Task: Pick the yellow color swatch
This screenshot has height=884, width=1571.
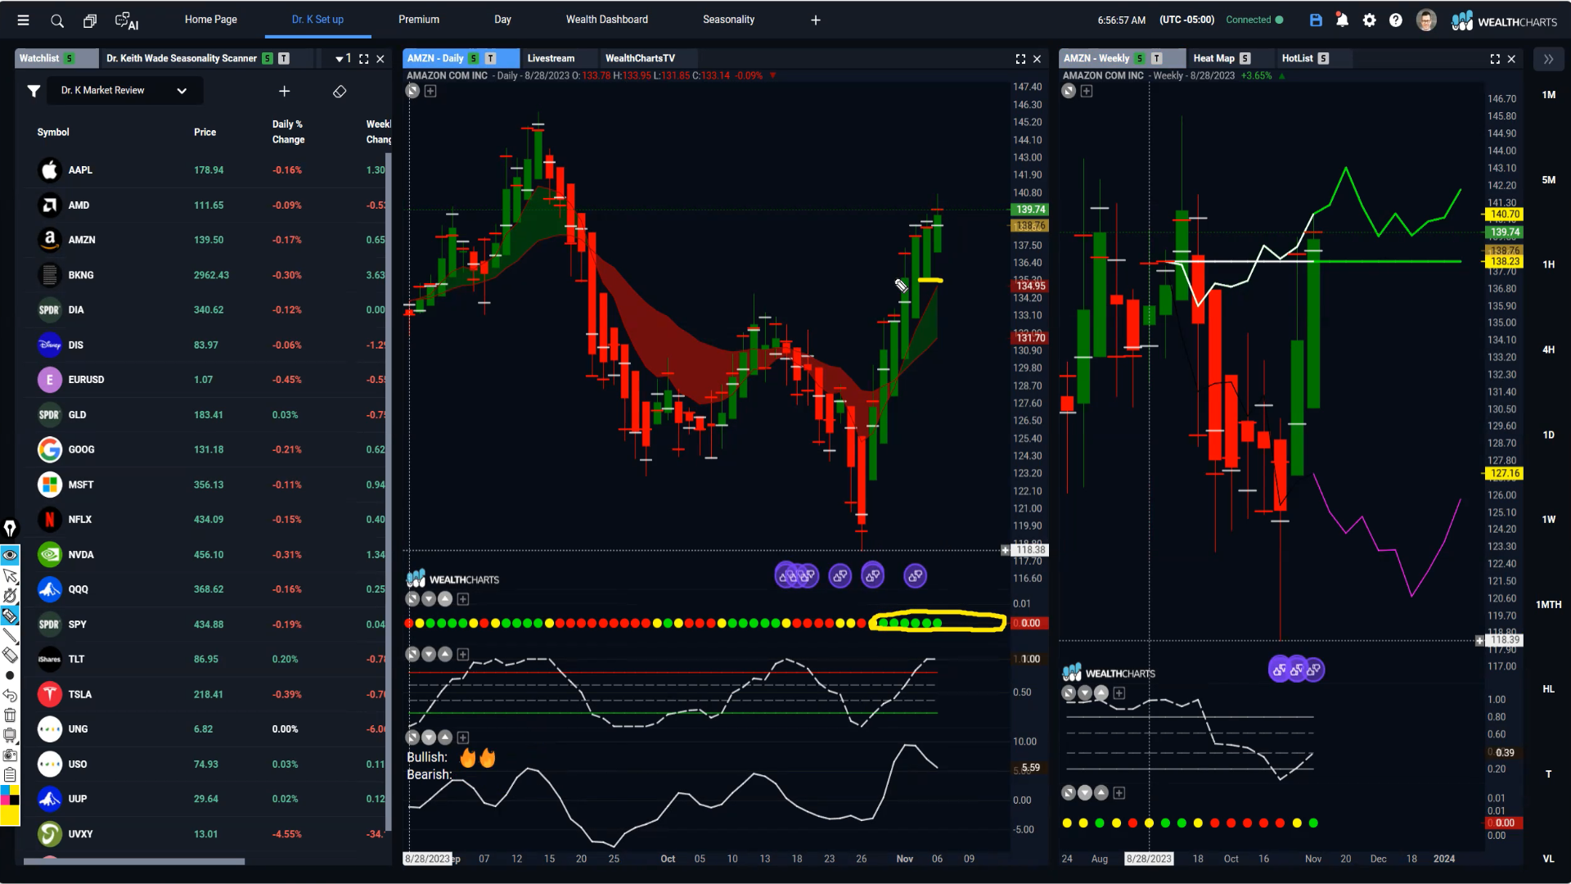Action: (10, 815)
